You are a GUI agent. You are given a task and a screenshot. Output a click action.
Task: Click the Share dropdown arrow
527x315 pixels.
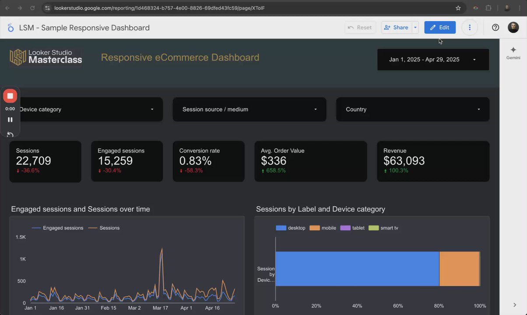(415, 28)
